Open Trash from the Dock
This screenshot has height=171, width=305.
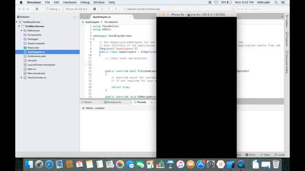[x=276, y=164]
